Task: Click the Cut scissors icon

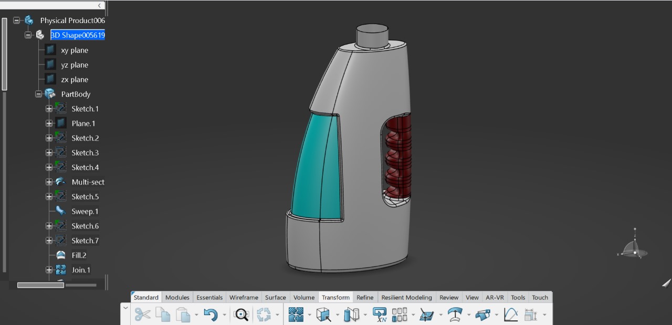Action: (x=142, y=314)
